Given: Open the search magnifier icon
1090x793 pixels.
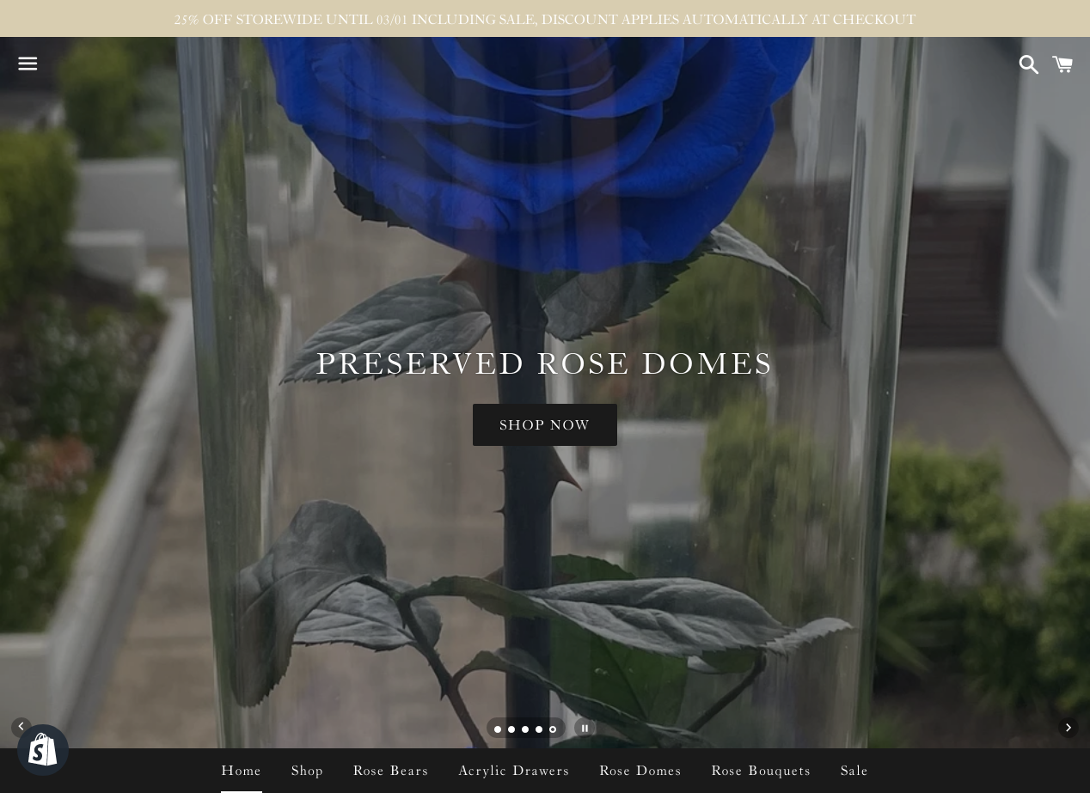Looking at the screenshot, I should click(1028, 64).
